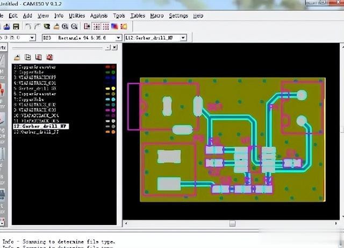Click layer 1 red rectangular draw color swatch
The height and width of the screenshot is (248, 344).
point(107,67)
